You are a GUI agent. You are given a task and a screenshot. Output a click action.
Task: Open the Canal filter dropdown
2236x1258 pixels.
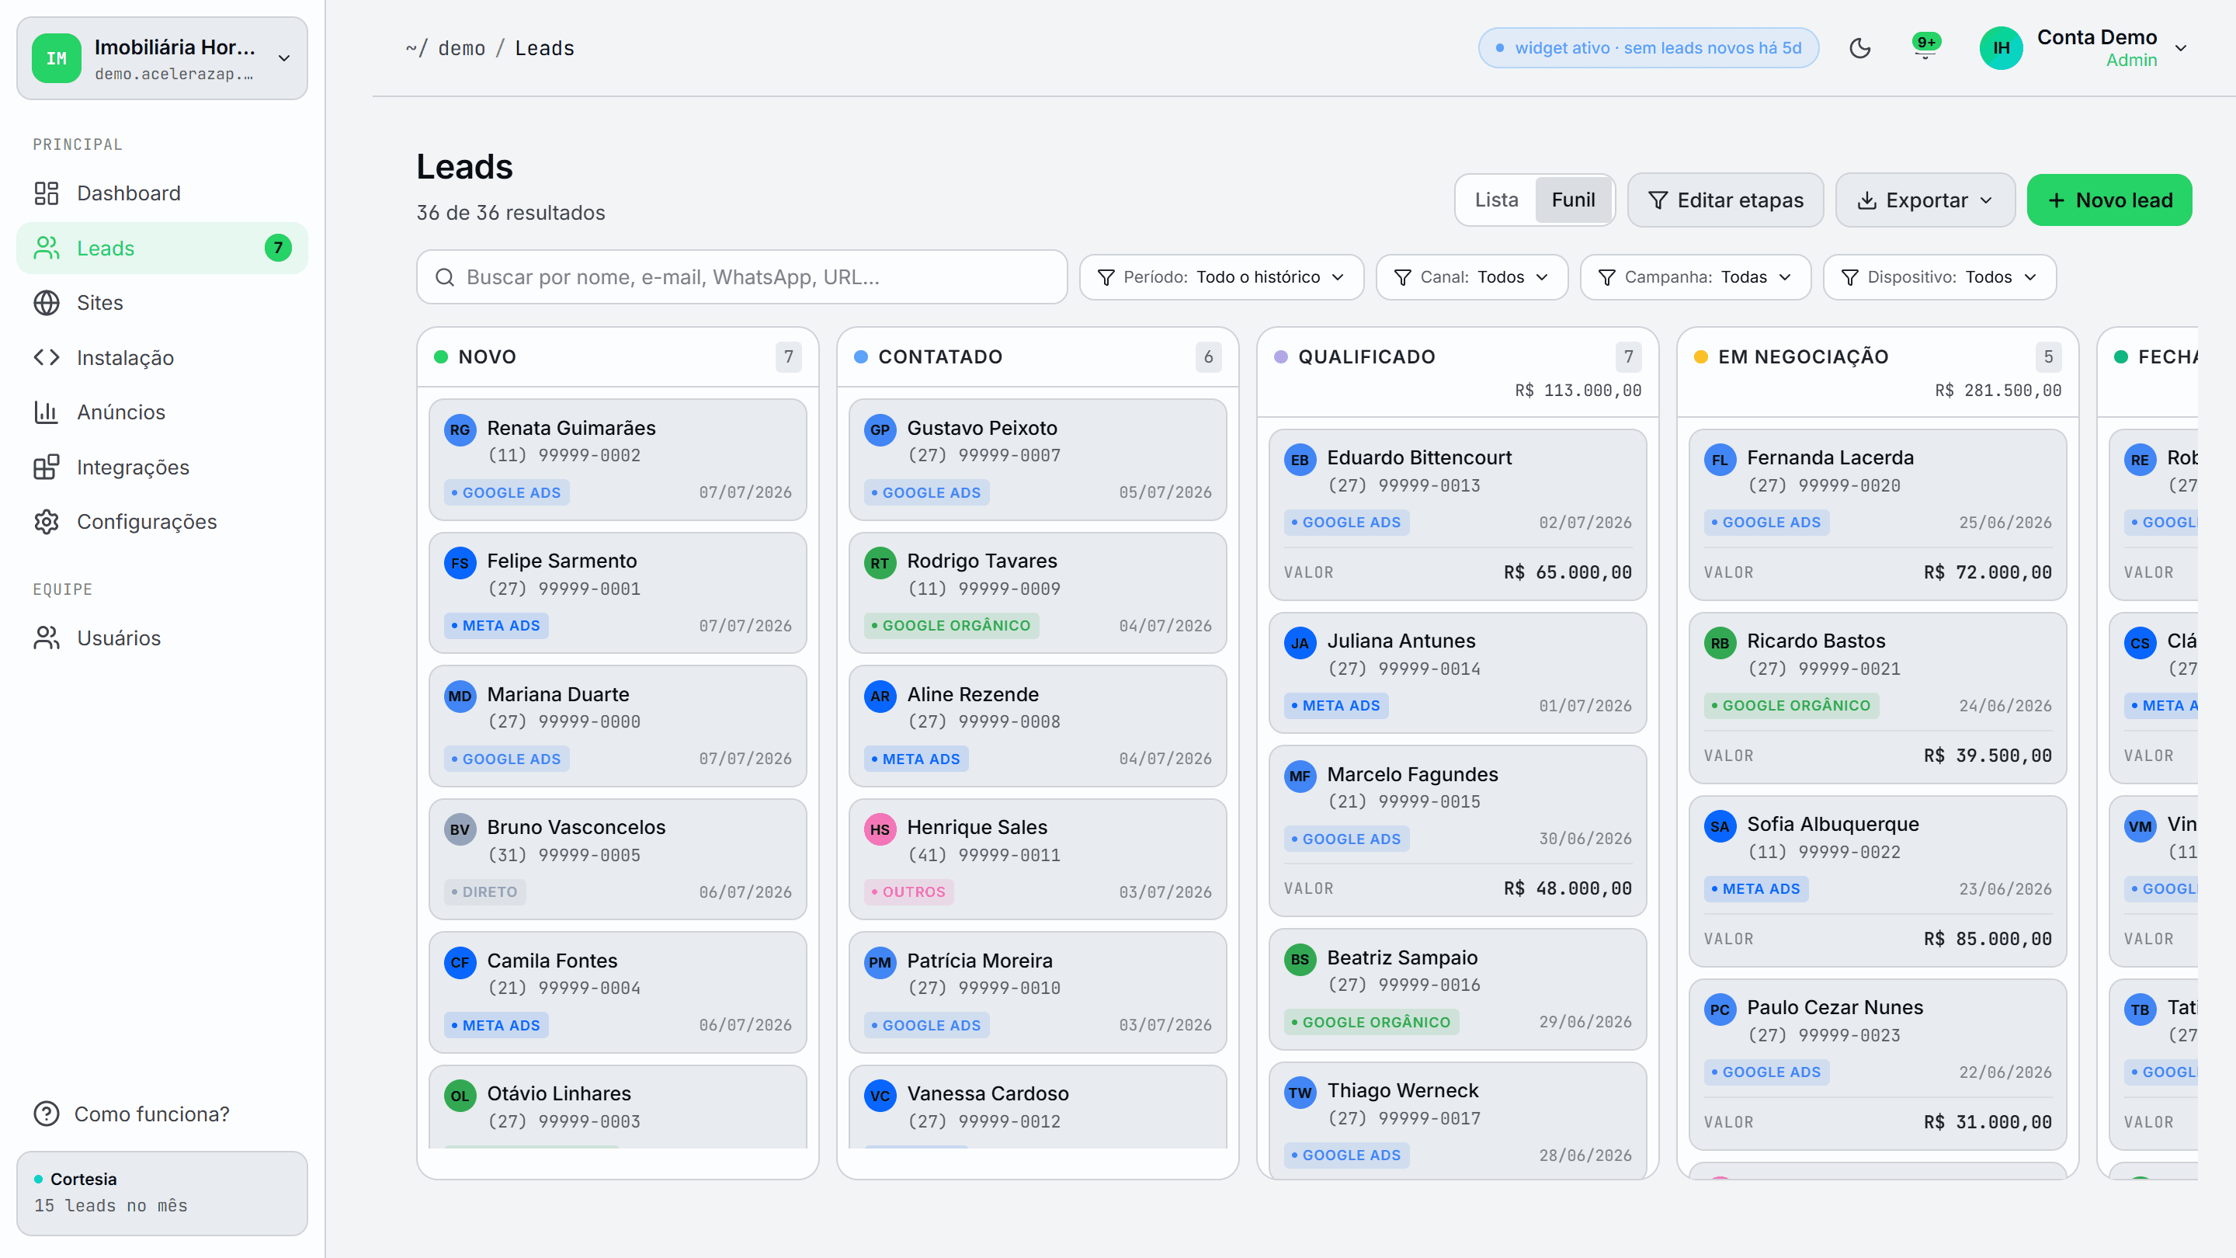point(1471,277)
